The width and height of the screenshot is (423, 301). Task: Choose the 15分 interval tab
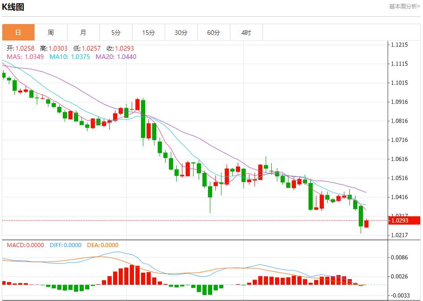[148, 33]
